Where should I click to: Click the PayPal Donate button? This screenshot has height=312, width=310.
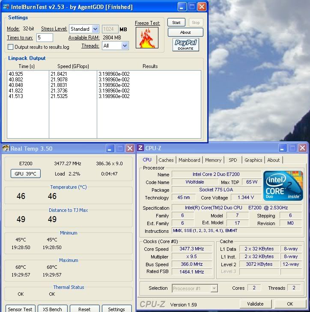(x=185, y=45)
